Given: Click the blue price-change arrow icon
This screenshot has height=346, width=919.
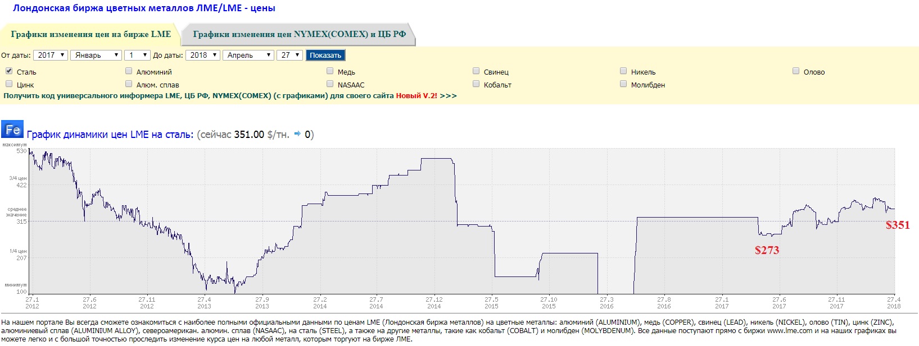Looking at the screenshot, I should (x=297, y=134).
